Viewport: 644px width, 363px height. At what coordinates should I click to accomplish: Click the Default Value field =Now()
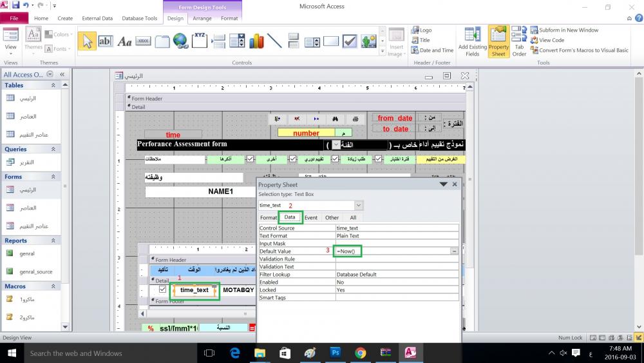[x=393, y=251]
